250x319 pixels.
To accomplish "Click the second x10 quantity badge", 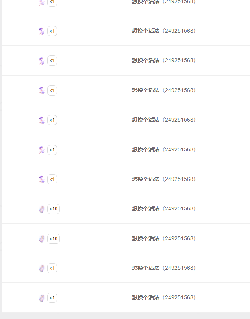I will click(53, 239).
